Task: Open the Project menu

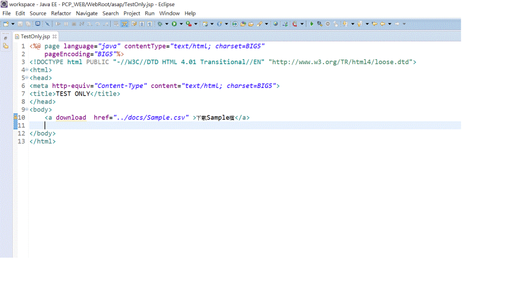Action: [x=131, y=13]
